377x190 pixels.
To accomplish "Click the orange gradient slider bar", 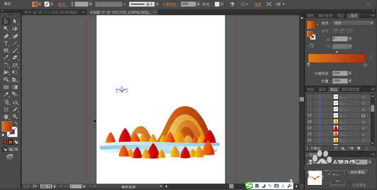I will tap(337, 58).
